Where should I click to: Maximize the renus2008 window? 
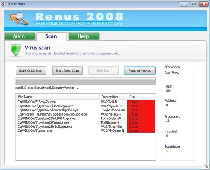point(194,4)
